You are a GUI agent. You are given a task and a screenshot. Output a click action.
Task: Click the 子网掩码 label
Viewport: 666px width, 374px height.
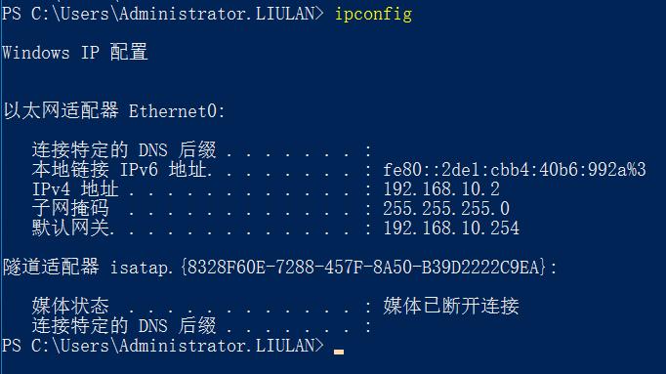click(70, 208)
